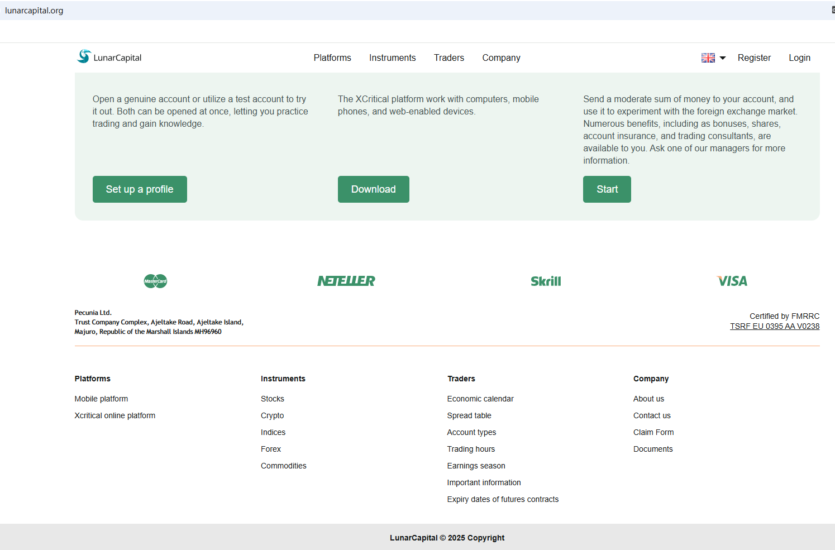835x550 pixels.
Task: Go to the Stocks footer link
Action: [273, 399]
